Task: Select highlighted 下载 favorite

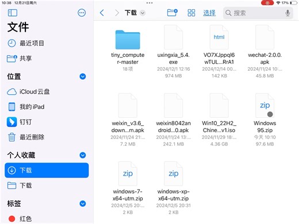Action: click(x=47, y=170)
